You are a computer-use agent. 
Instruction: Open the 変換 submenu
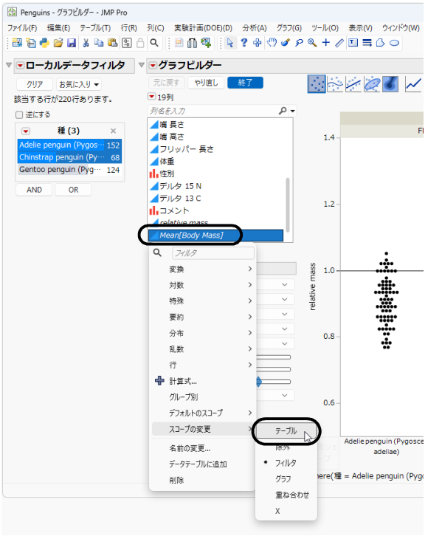coord(203,269)
